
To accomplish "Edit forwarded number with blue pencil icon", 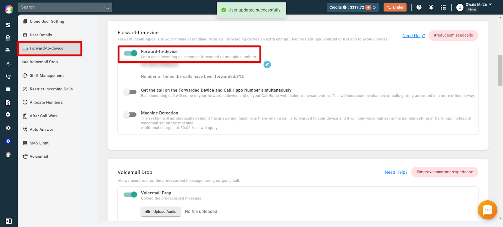I will (267, 65).
